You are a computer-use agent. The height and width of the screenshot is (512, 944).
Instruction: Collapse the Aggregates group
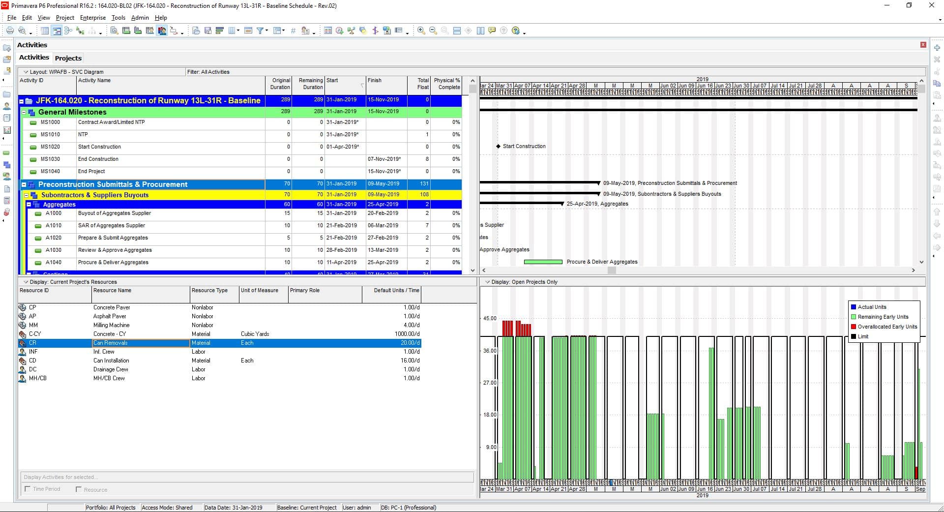(29, 205)
